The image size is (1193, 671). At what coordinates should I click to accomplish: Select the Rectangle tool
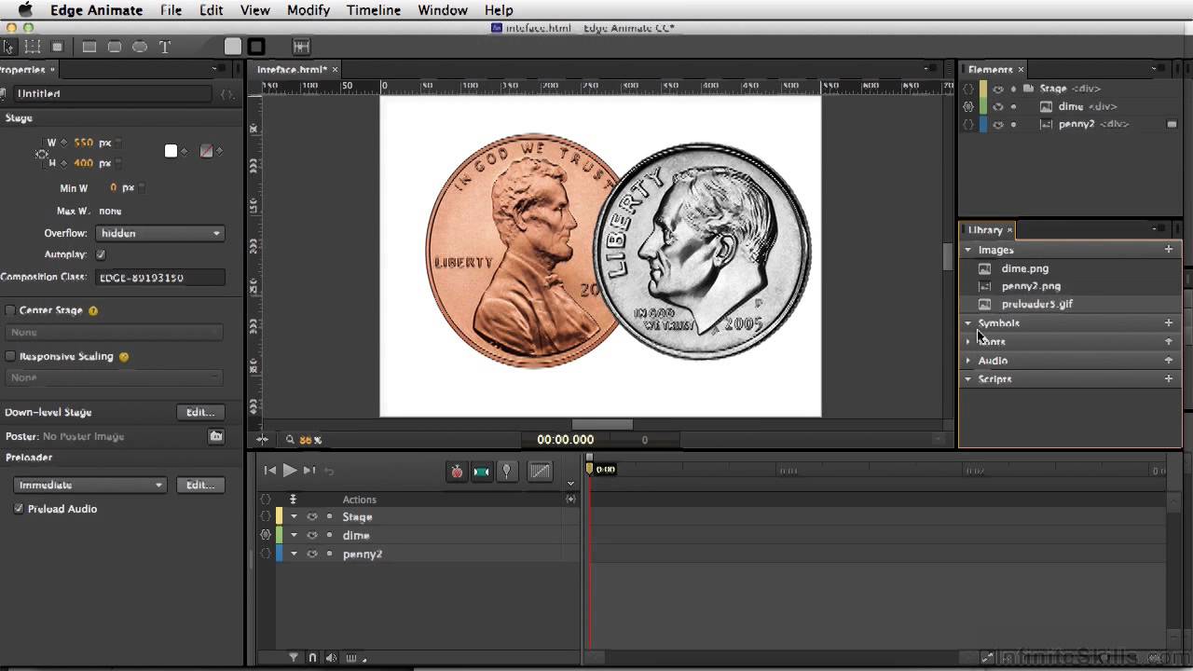tap(89, 47)
